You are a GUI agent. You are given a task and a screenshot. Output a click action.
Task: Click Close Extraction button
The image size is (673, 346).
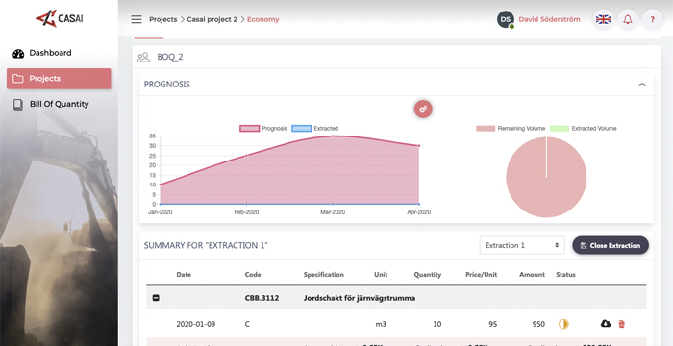tap(611, 245)
